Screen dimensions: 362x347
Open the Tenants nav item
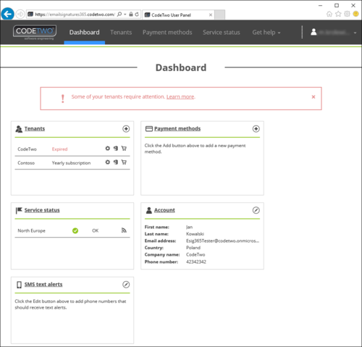tap(121, 33)
